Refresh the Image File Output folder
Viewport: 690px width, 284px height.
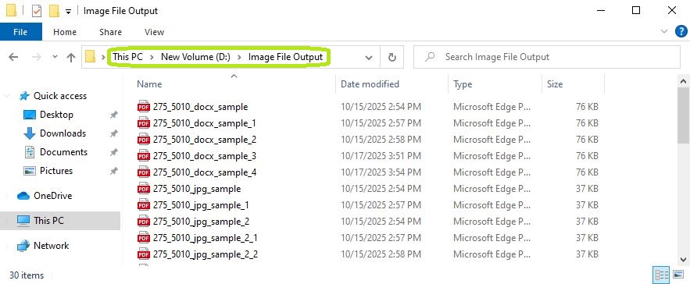391,57
